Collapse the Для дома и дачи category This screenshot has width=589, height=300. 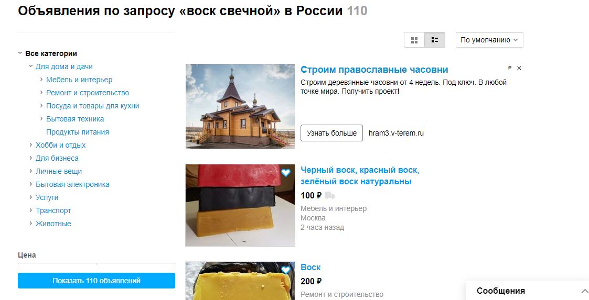tap(31, 66)
